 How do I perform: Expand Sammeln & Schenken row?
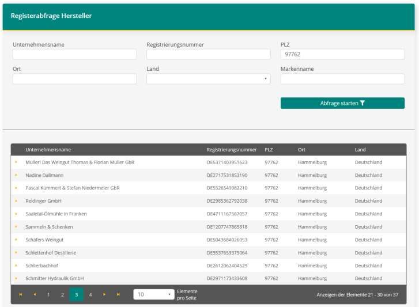pos(16,227)
